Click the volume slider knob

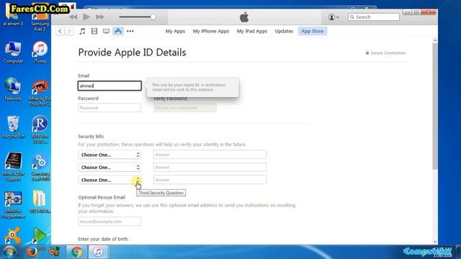(x=153, y=17)
